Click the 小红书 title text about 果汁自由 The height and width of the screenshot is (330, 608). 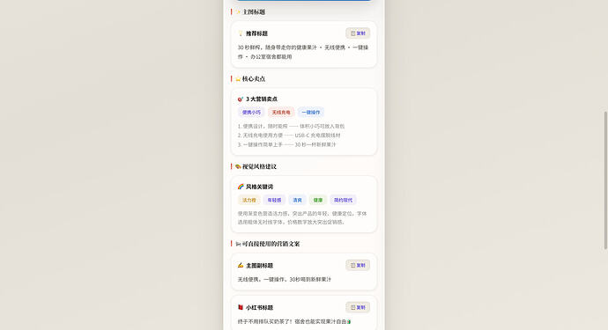click(294, 321)
